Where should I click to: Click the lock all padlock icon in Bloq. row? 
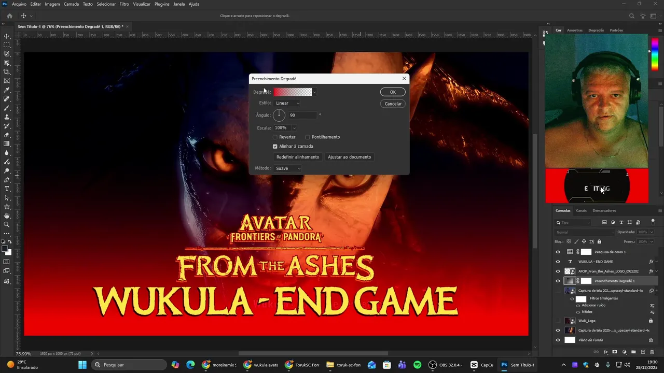click(x=599, y=241)
